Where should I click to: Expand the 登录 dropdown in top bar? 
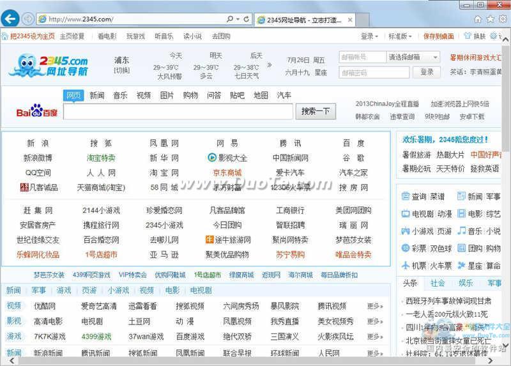tap(369, 36)
